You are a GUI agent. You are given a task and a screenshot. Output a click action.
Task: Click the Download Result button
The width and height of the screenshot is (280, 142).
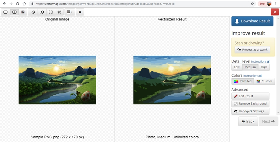(x=252, y=21)
